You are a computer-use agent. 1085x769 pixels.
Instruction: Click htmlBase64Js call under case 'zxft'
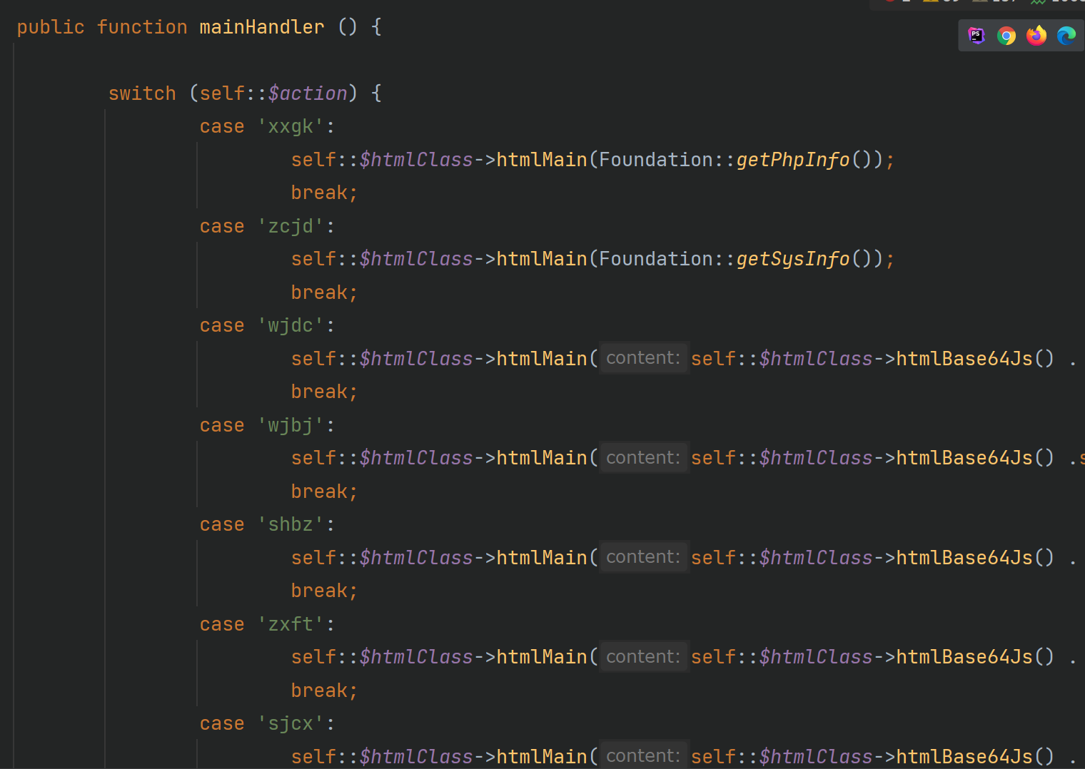pyautogui.click(x=964, y=657)
